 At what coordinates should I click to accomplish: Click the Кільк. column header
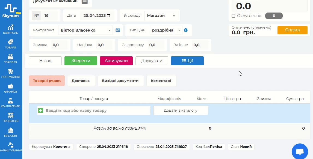click(x=202, y=99)
